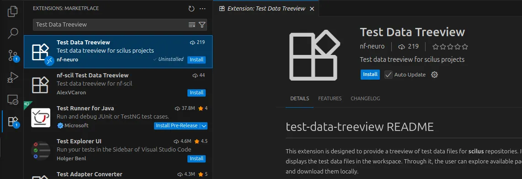Install Test Data Treeview from the list

coord(197,60)
